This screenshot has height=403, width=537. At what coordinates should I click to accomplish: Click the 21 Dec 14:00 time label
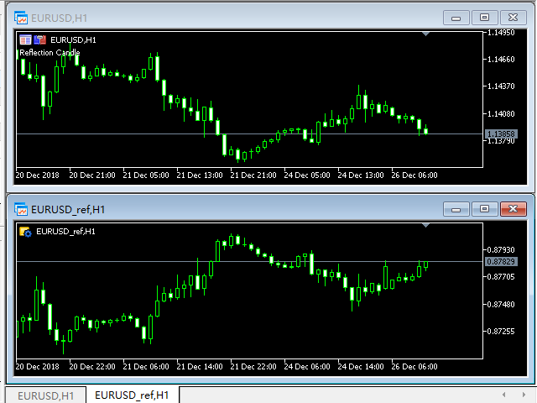200,367
